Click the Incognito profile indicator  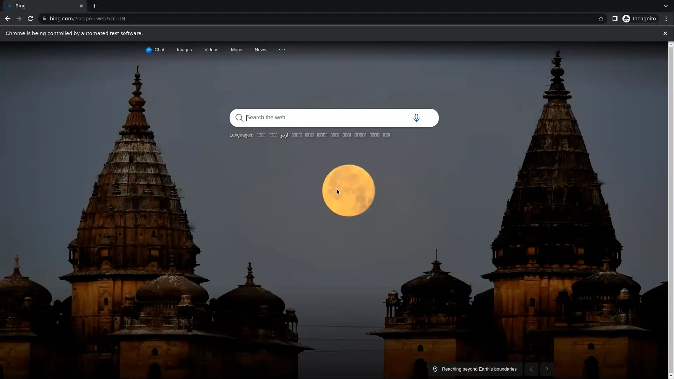(x=640, y=19)
